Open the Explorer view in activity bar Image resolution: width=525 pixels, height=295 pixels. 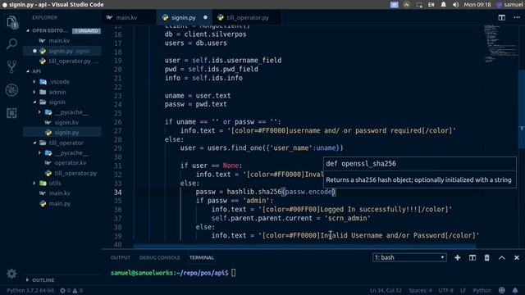tap(11, 22)
